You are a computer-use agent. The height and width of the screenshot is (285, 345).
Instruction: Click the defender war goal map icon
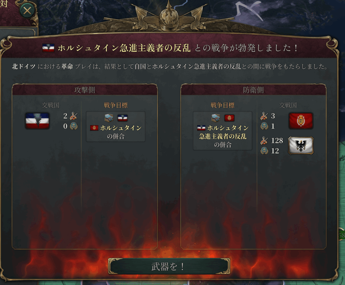(216, 118)
